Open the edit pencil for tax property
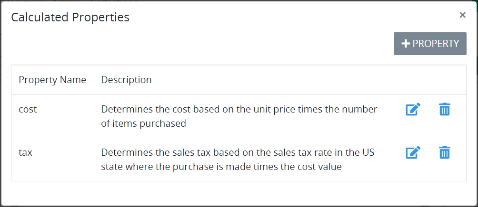Viewport: 478px width, 207px height. tap(413, 152)
